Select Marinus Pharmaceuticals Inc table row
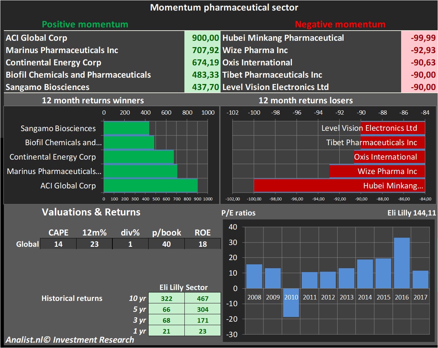 (x=62, y=50)
